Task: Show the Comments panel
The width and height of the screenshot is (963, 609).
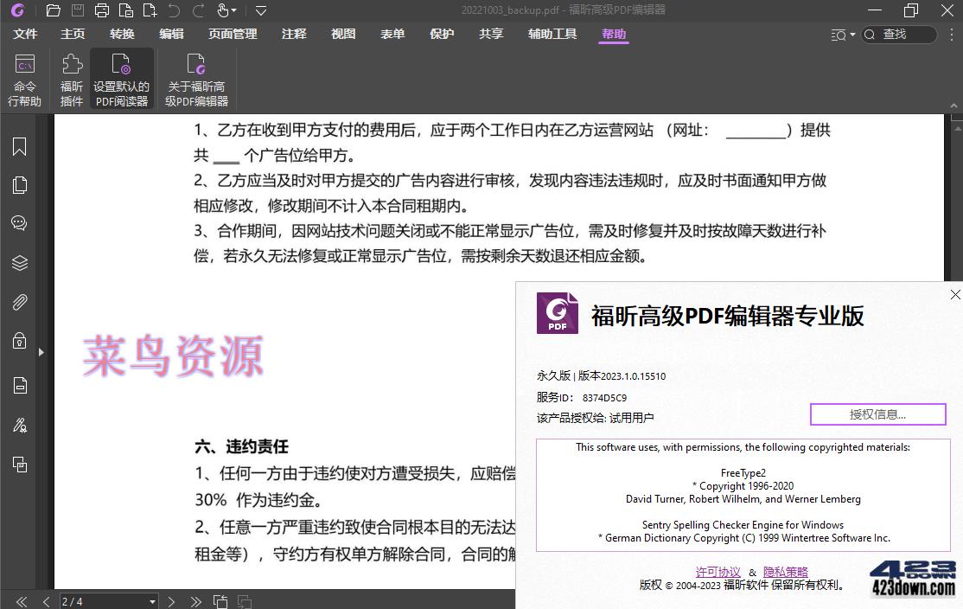Action: 19,222
